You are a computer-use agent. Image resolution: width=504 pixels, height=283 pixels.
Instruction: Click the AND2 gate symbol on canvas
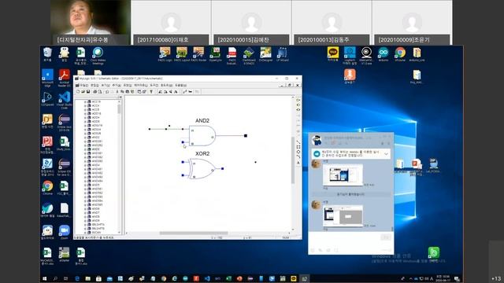pyautogui.click(x=202, y=136)
